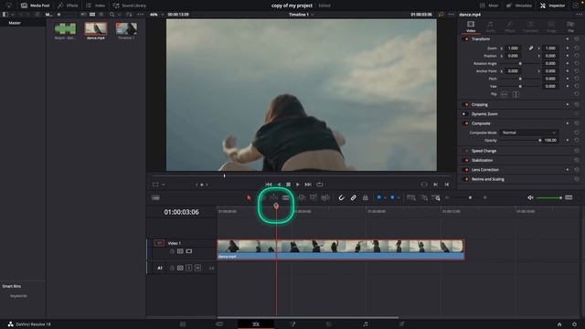
Task: Search the media pool with magnifier icon
Action: click(x=112, y=15)
